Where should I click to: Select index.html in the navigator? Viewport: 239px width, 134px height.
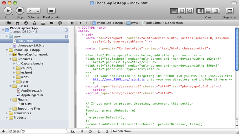click(x=34, y=41)
